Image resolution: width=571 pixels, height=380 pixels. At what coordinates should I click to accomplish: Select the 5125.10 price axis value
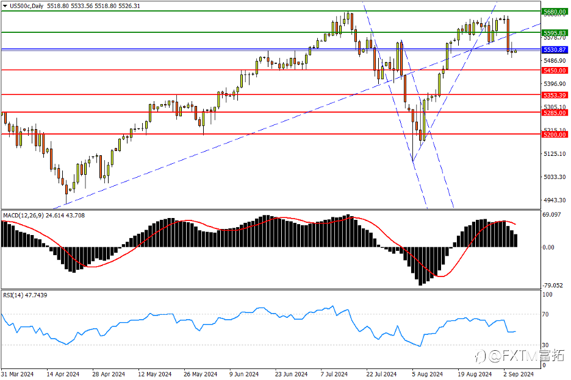(x=555, y=154)
